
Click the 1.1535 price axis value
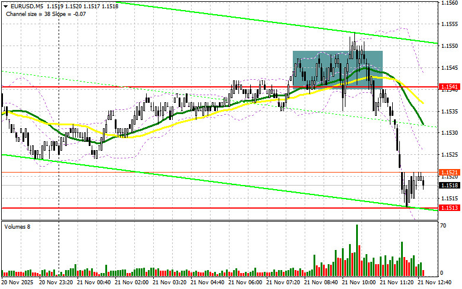[x=450, y=111]
